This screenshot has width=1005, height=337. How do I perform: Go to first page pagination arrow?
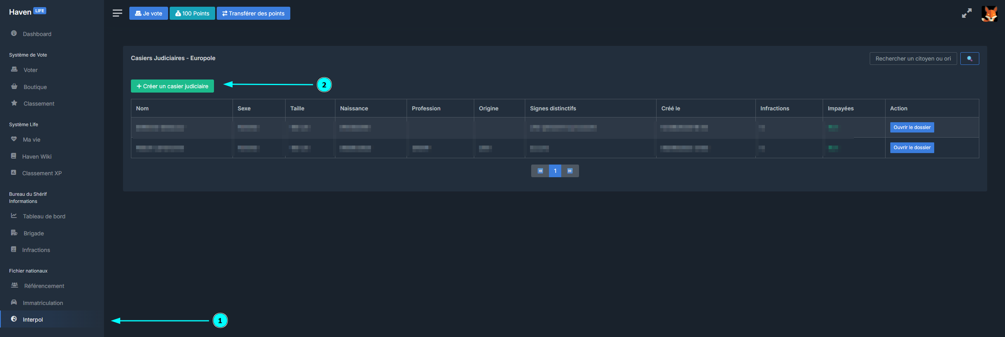coord(540,171)
